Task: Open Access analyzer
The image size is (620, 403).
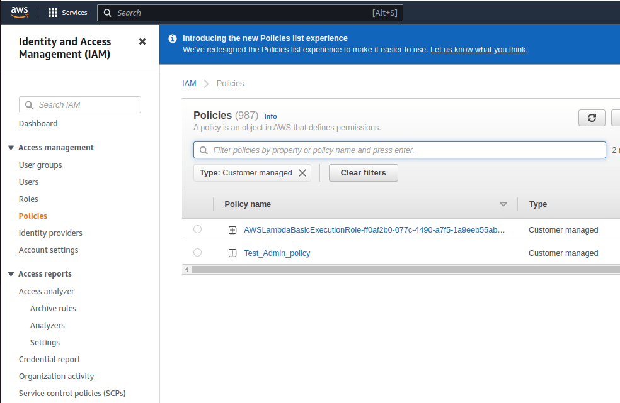Action: click(x=47, y=291)
